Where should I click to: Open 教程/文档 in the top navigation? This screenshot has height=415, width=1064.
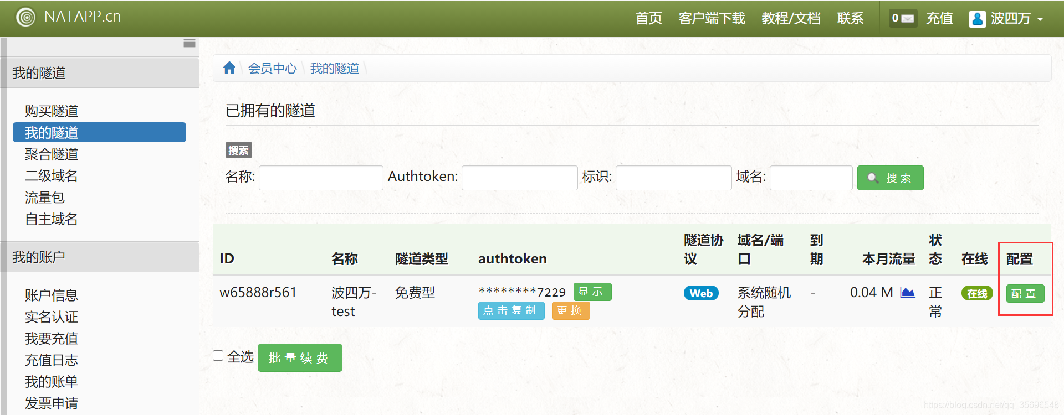click(x=791, y=18)
